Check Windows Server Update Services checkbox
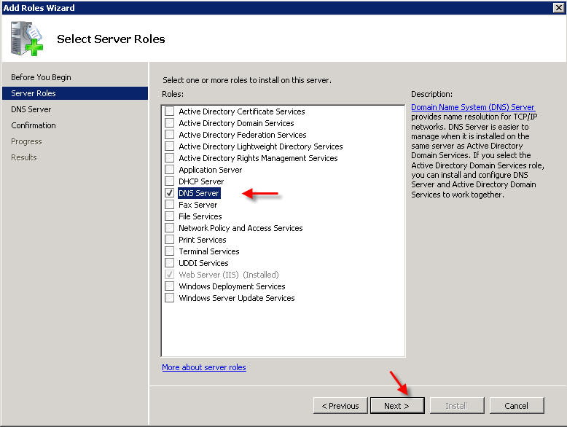The width and height of the screenshot is (567, 427). [x=169, y=297]
